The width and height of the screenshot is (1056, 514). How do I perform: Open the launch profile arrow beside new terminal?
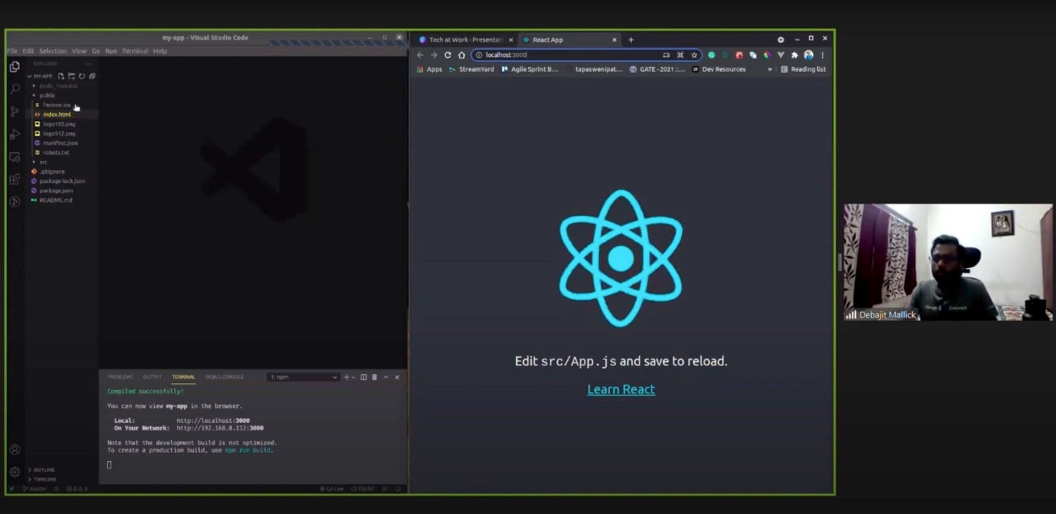(x=353, y=377)
